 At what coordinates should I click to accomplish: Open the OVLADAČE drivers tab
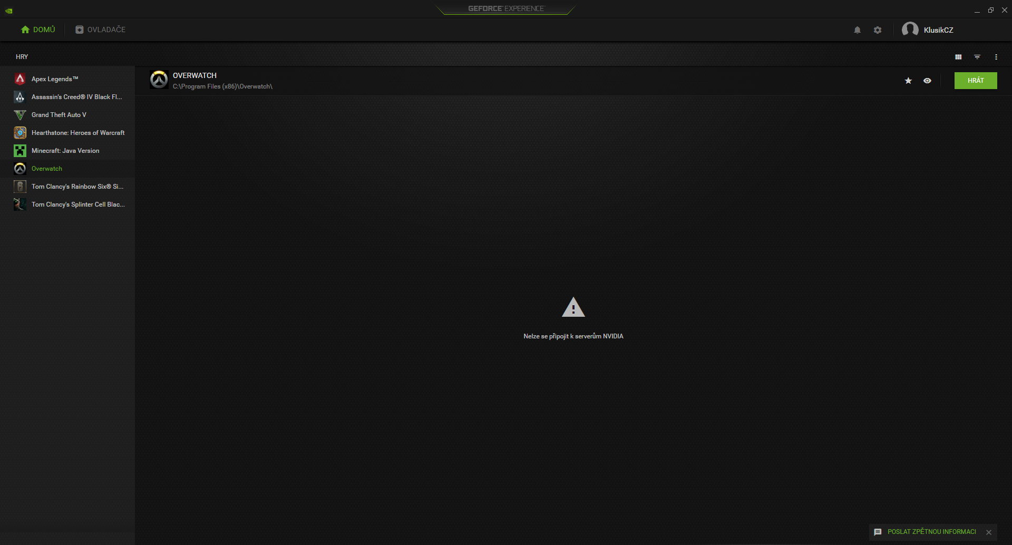tap(100, 30)
